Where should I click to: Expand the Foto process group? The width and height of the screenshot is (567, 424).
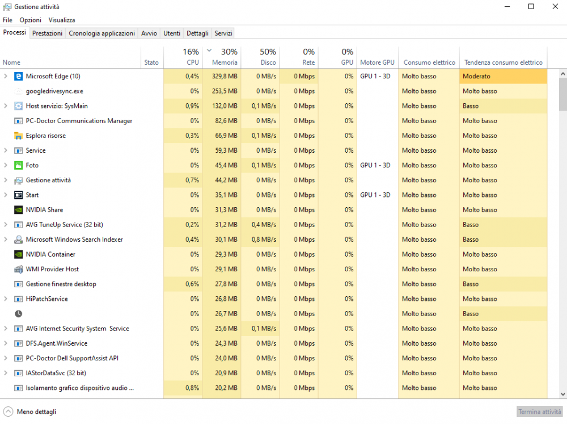point(6,166)
